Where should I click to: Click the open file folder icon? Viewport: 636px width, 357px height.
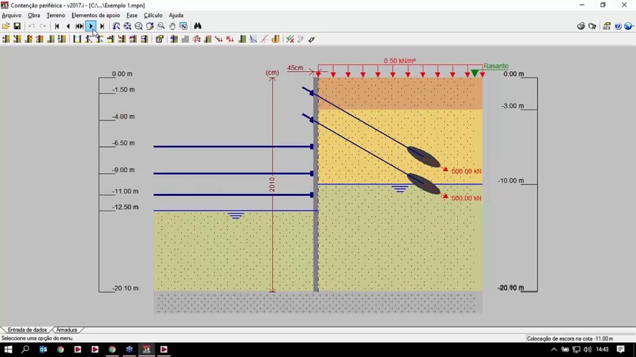(6, 26)
